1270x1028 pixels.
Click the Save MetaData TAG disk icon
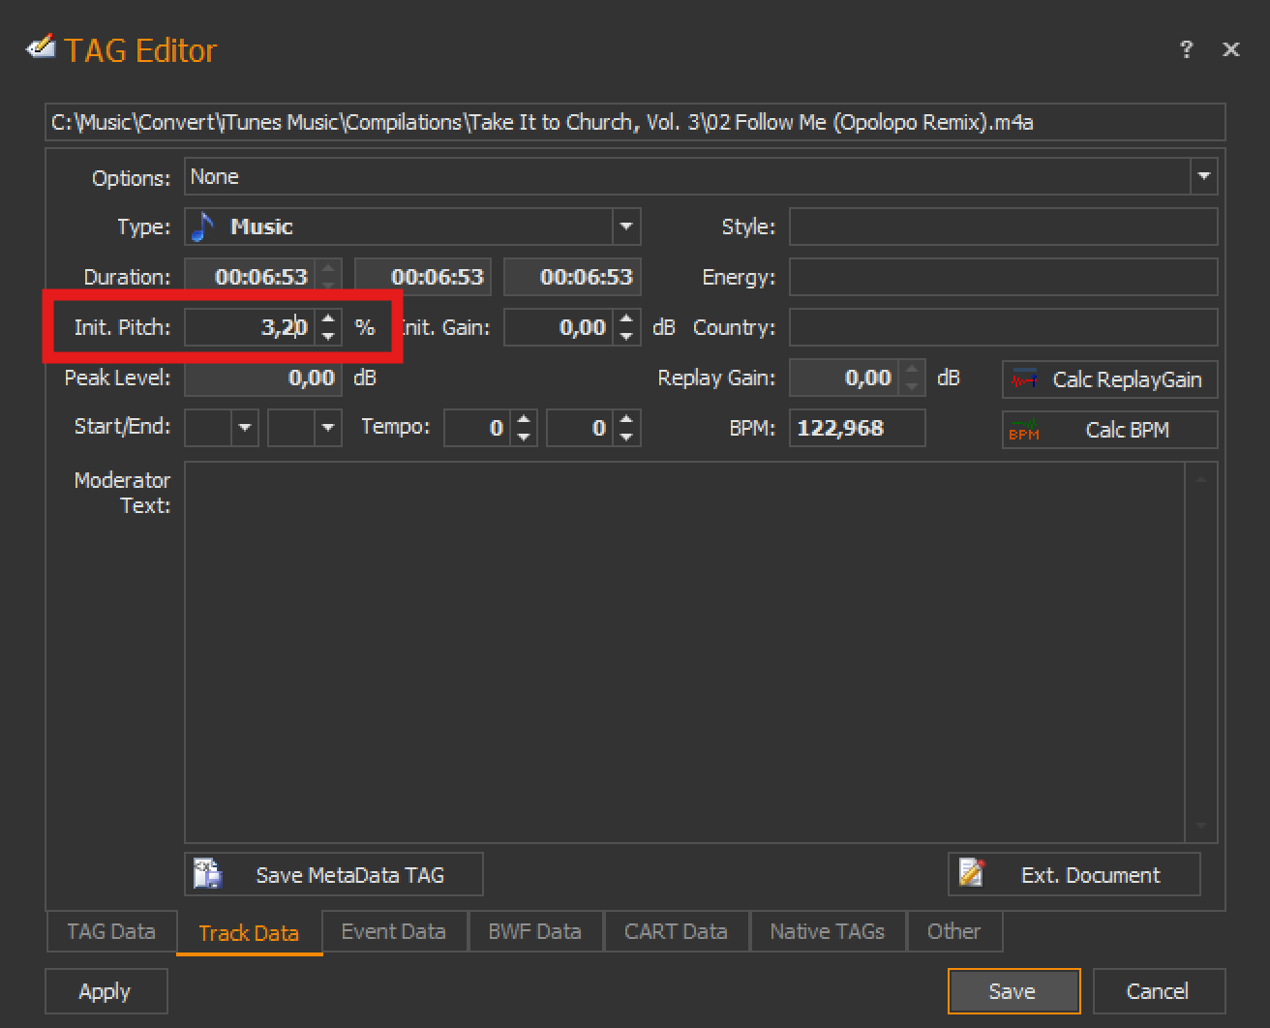pyautogui.click(x=208, y=874)
